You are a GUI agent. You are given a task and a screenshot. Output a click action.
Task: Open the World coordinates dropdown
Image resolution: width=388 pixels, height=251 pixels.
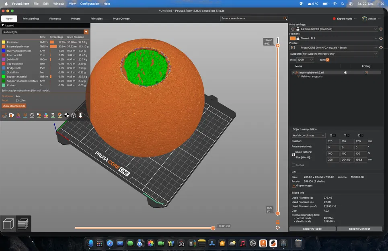pyautogui.click(x=308, y=135)
